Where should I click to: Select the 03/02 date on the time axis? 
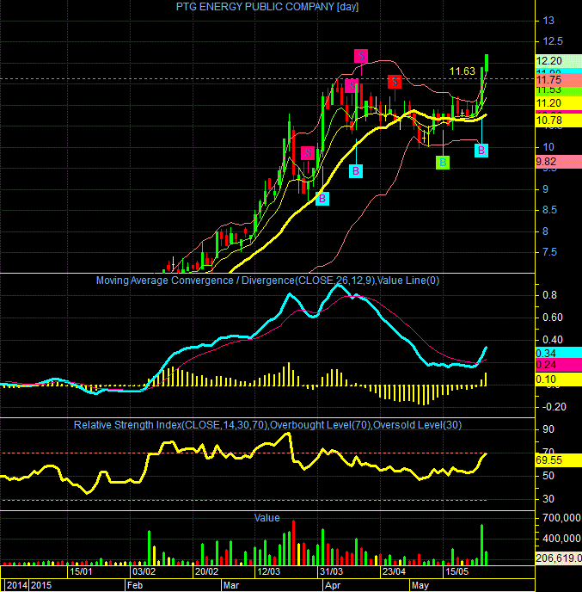click(144, 571)
